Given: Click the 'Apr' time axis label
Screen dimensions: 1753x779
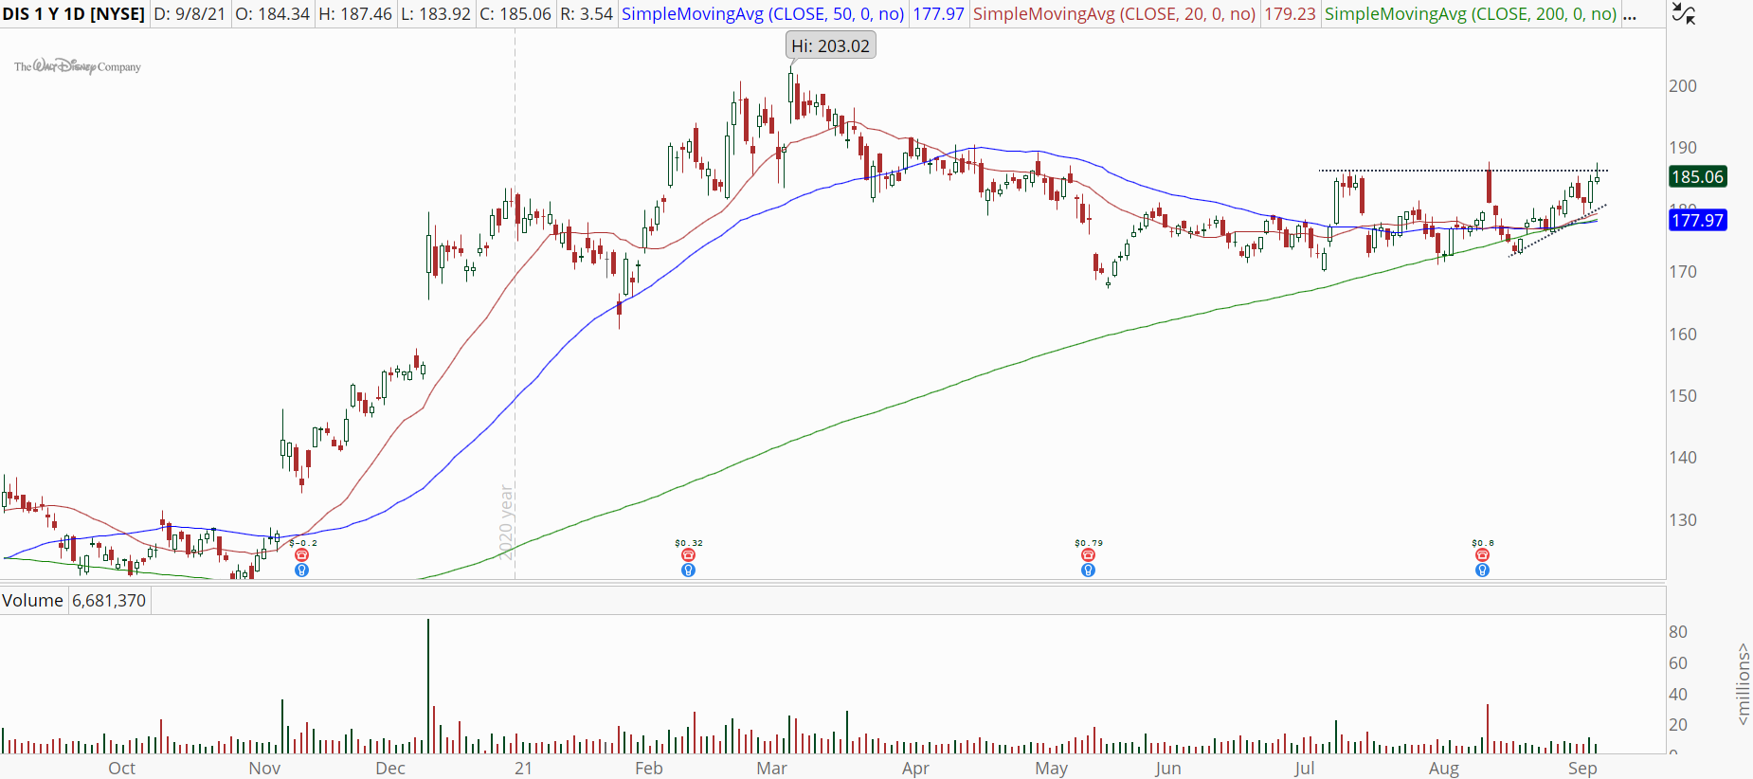Looking at the screenshot, I should tap(915, 769).
